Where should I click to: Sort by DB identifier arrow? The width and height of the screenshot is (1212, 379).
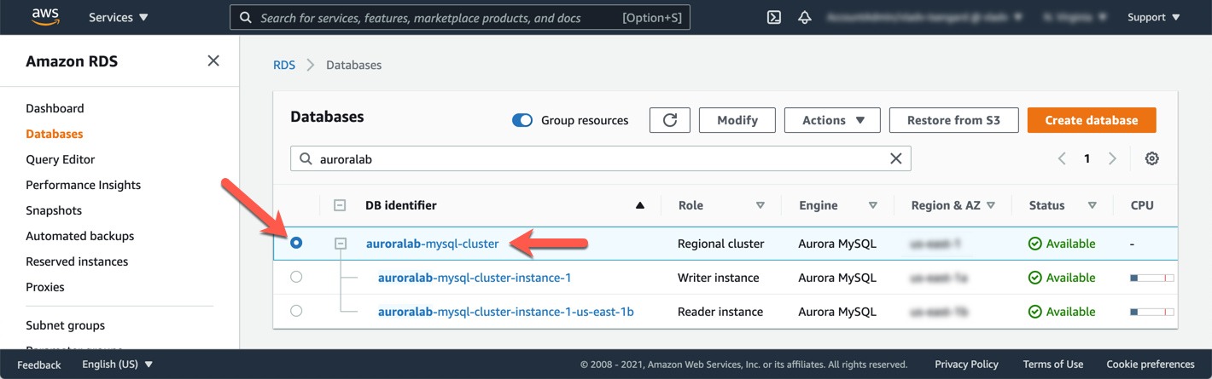coord(640,205)
